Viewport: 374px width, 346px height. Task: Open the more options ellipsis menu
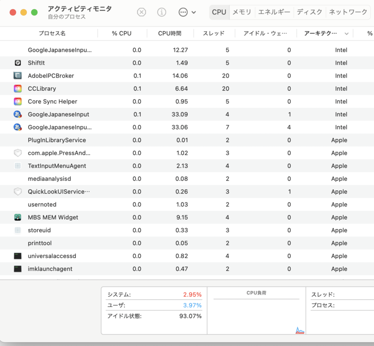coord(187,12)
